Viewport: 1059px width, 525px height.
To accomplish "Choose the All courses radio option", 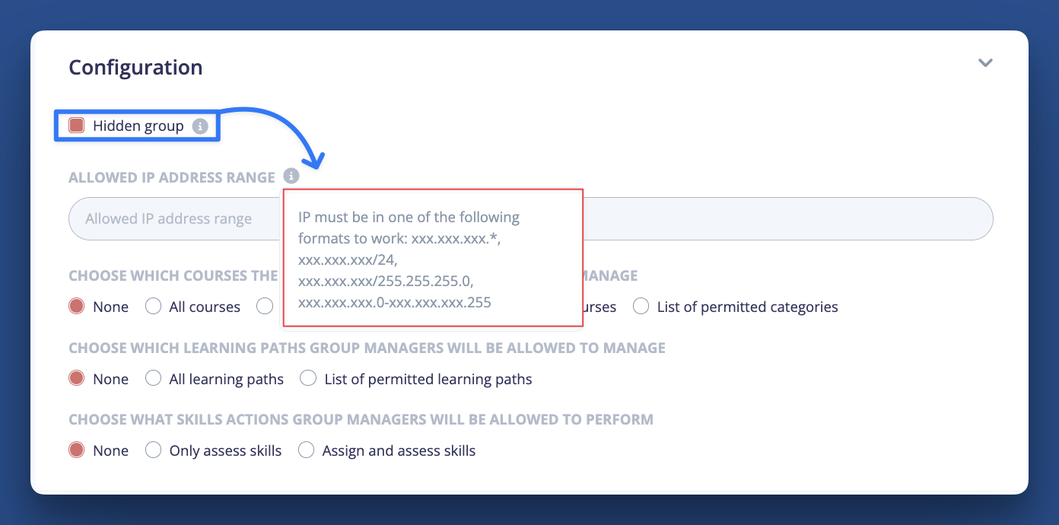I will 153,307.
